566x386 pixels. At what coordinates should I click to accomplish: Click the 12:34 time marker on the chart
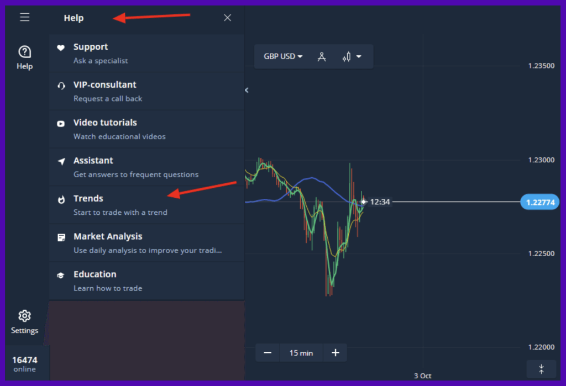point(380,202)
